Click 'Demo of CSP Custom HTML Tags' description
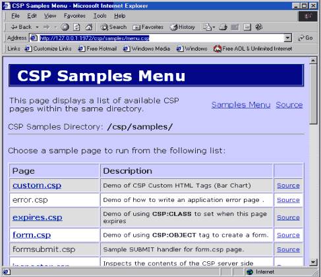This screenshot has width=321, height=277. point(177,186)
